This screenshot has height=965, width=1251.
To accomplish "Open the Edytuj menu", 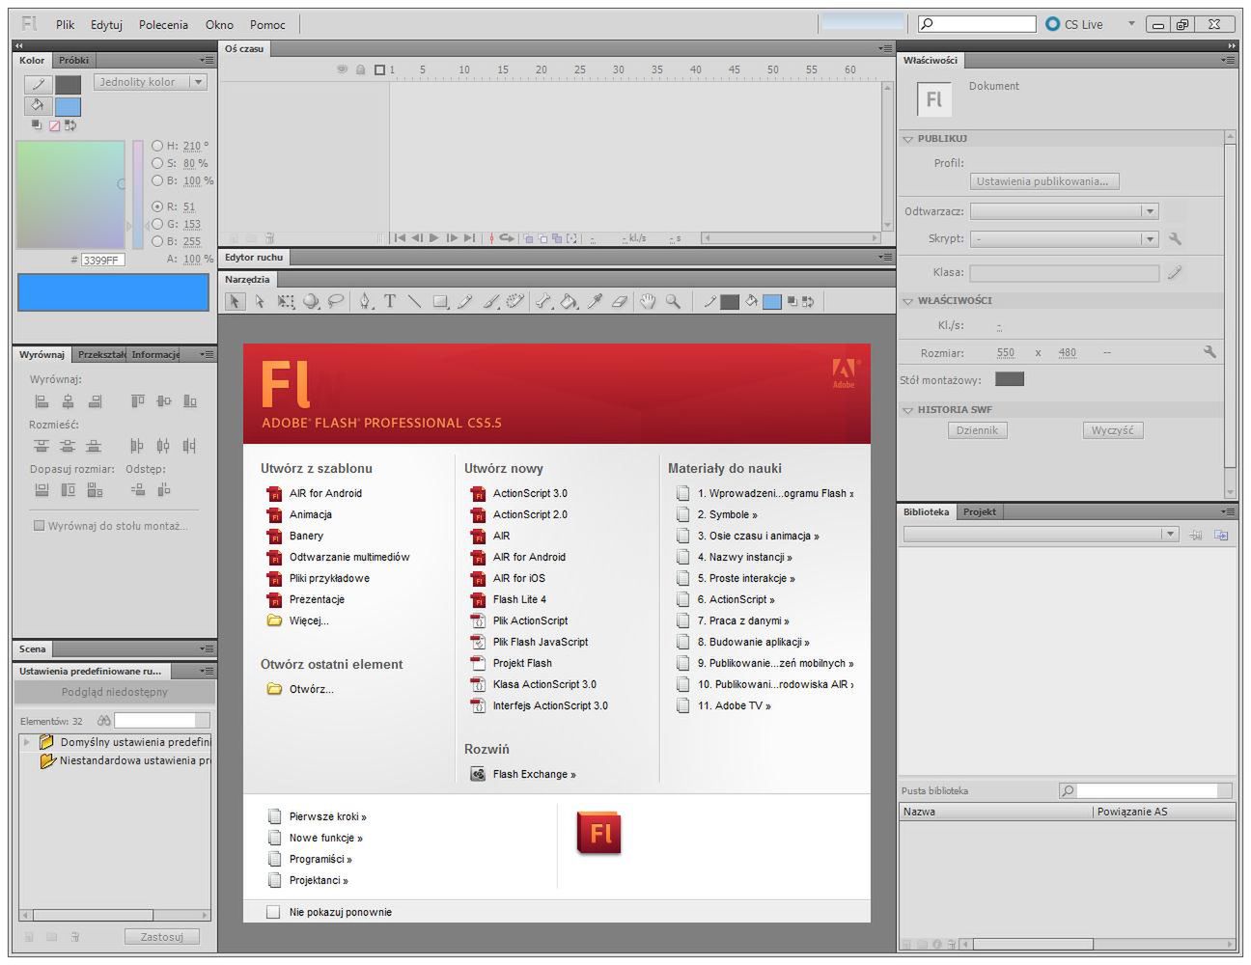I will tap(106, 25).
